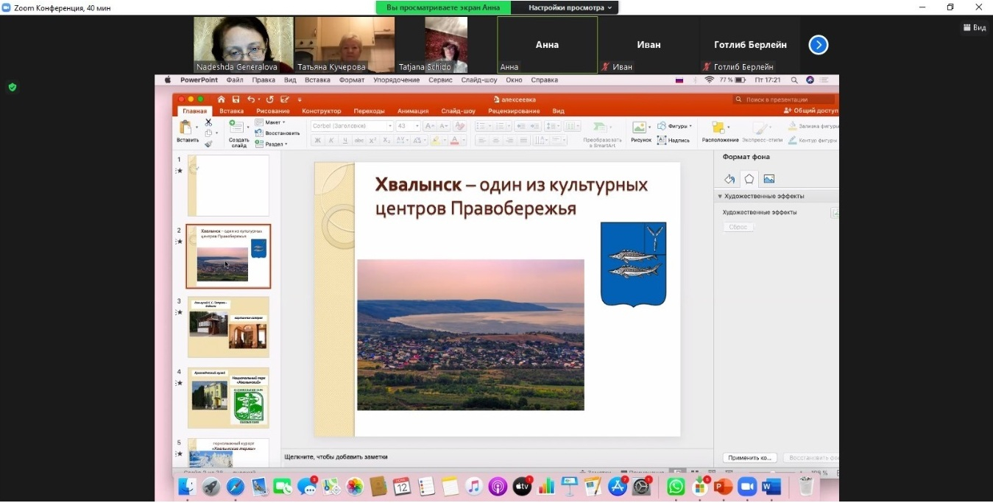This screenshot has width=993, height=503.
Task: Switch to the Переходы ribbon tab
Action: click(369, 111)
